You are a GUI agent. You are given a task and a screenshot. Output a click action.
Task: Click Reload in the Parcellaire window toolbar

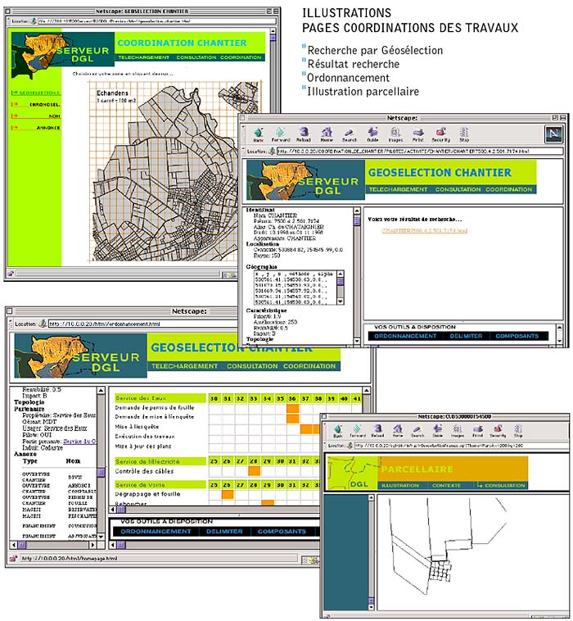(x=377, y=431)
